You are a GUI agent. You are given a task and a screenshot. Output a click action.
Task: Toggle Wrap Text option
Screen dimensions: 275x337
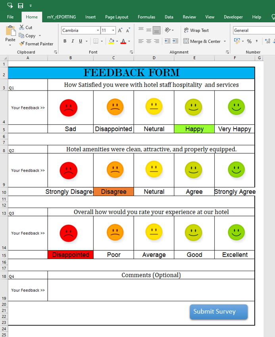click(x=196, y=31)
